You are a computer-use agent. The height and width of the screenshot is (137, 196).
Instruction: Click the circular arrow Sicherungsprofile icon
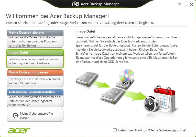click(x=16, y=115)
